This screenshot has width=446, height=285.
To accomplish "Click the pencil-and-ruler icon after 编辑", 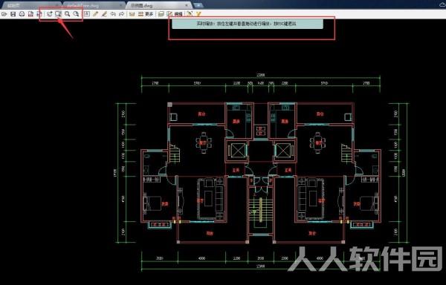I will coord(190,13).
